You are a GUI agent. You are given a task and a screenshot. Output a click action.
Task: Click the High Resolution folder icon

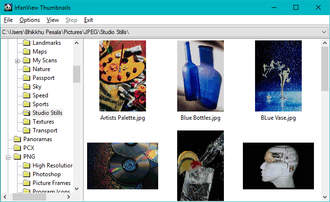tap(26, 165)
